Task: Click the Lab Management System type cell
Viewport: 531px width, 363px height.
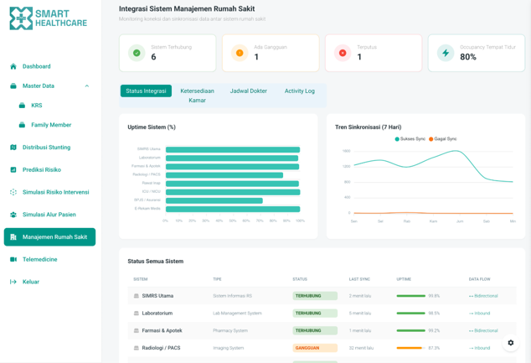Action: [237, 314]
